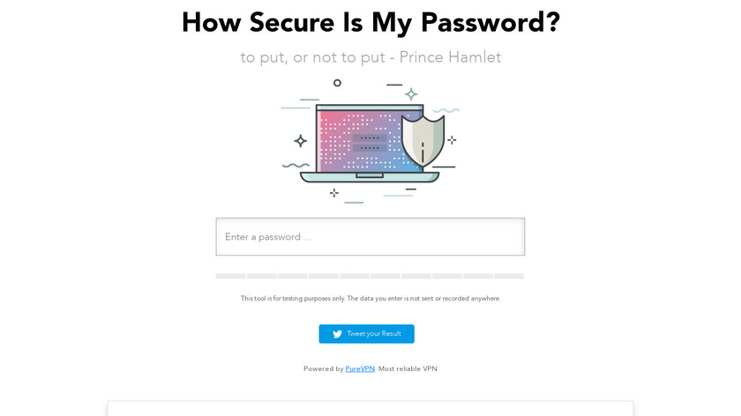This screenshot has width=741, height=416.
Task: Focus the Enter a password field
Action: (x=370, y=237)
